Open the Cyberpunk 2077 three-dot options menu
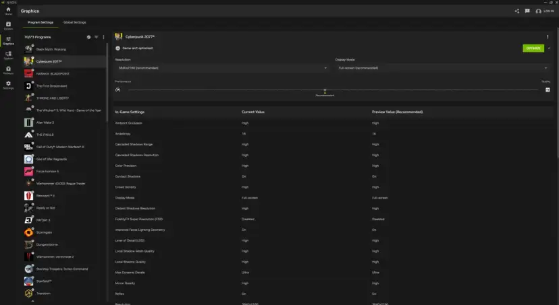The width and height of the screenshot is (559, 305). [x=548, y=36]
